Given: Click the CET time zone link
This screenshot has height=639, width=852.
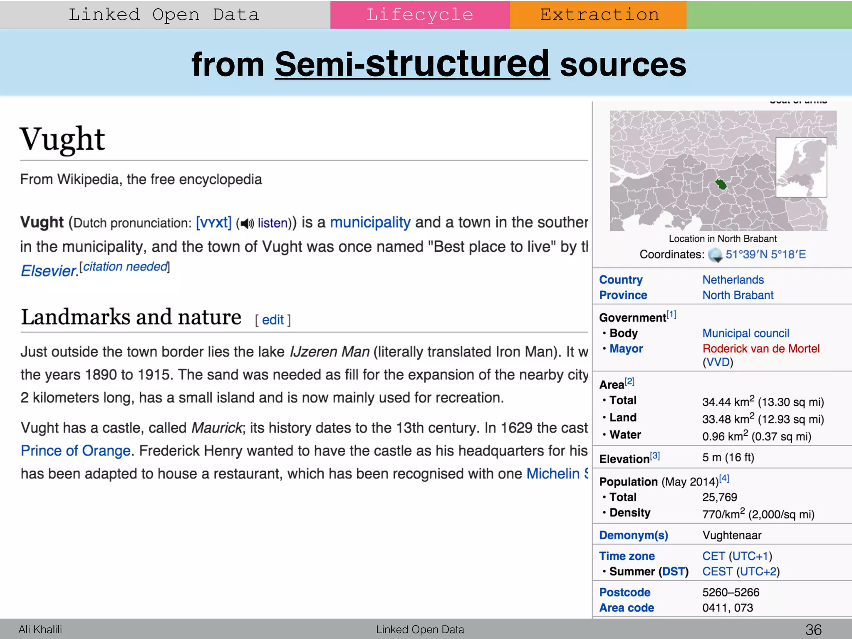Looking at the screenshot, I should pos(713,556).
